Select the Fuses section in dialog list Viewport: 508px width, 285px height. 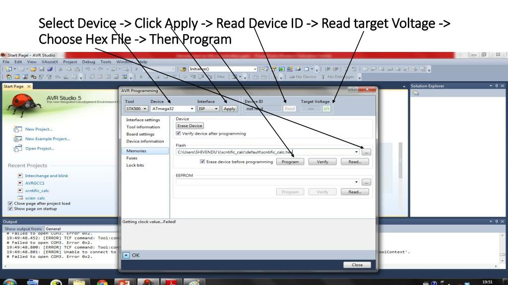(132, 158)
